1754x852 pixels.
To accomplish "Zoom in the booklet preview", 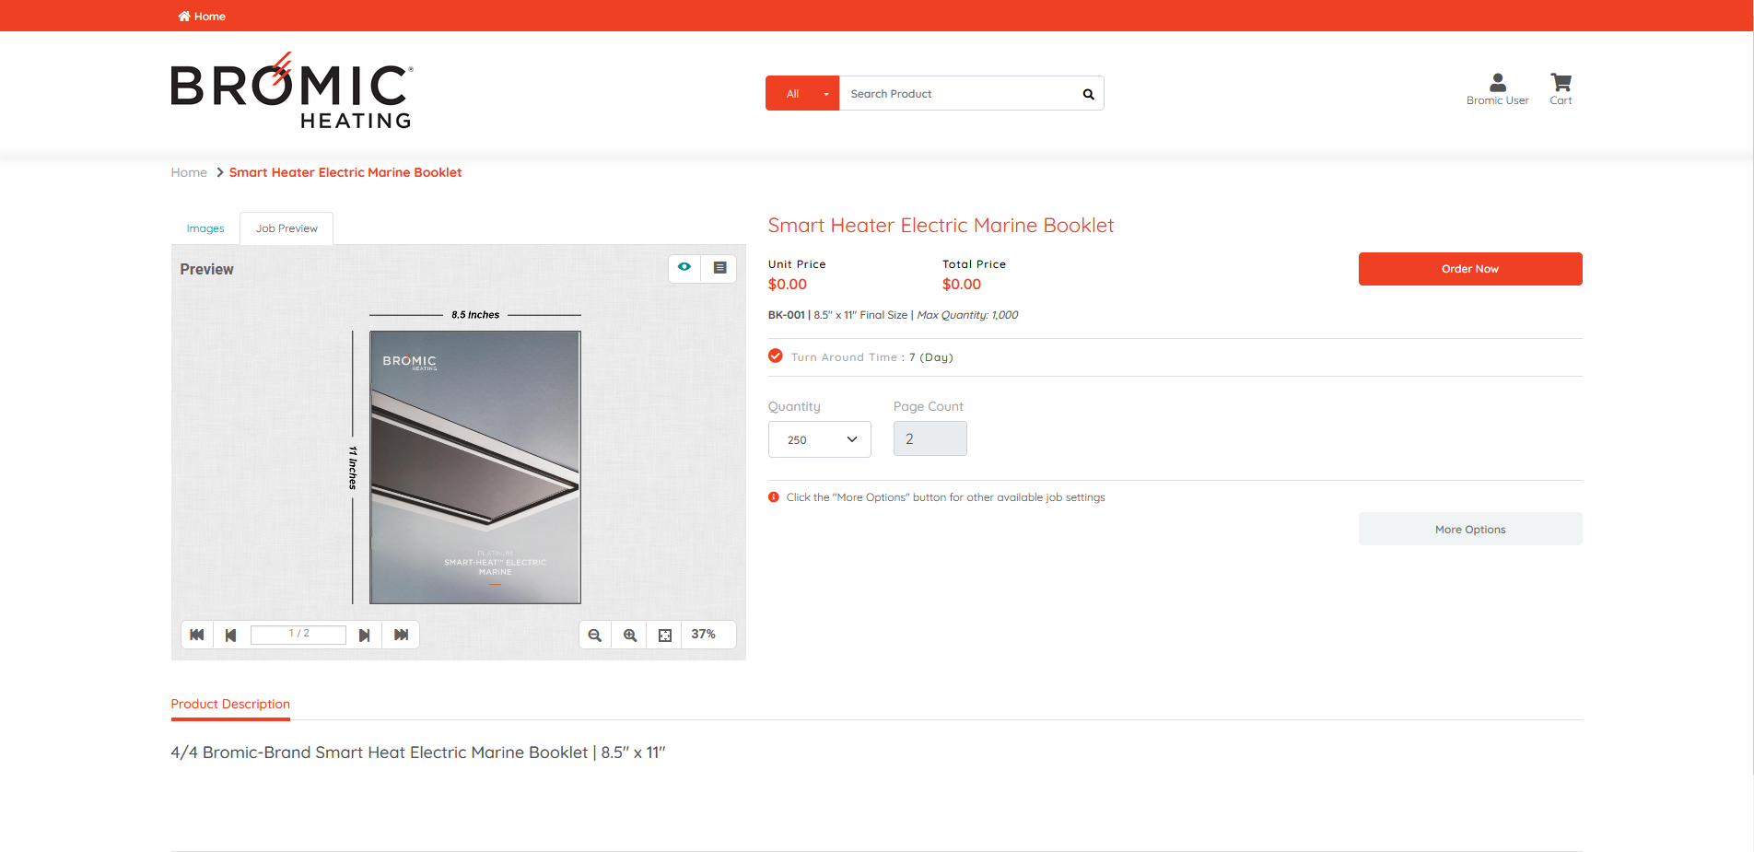I will 630,635.
